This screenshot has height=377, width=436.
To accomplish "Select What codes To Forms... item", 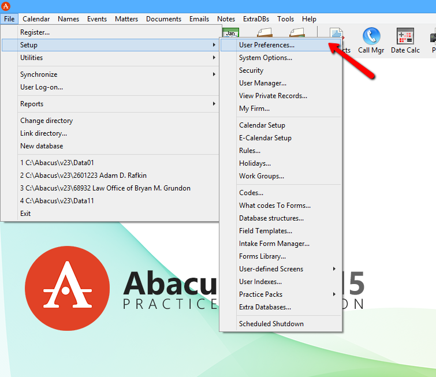I will click(281, 206).
